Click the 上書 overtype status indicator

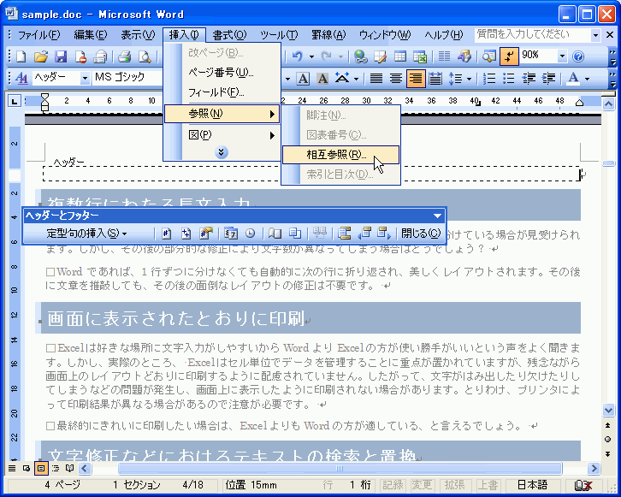[x=488, y=485]
